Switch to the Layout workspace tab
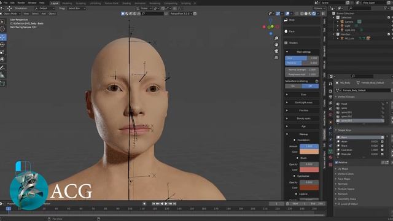This screenshot has height=221, width=393. [55, 3]
